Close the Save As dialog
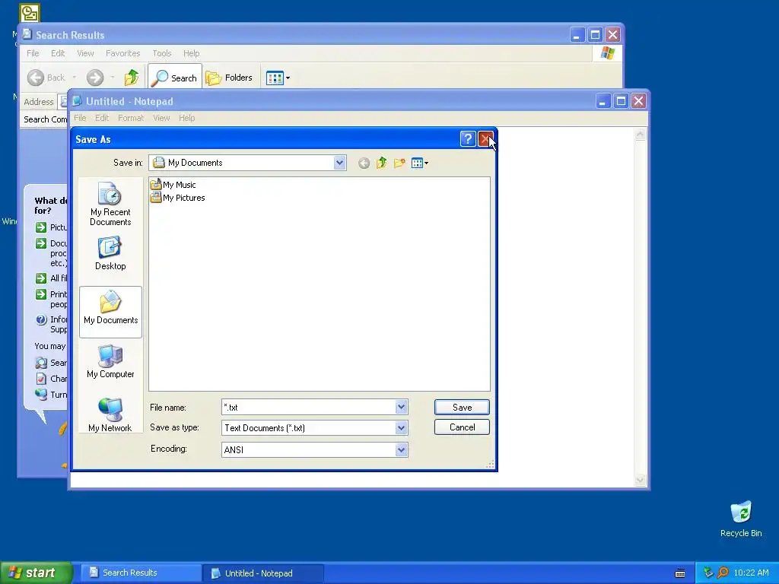Screen dimensions: 779x584 [485, 139]
